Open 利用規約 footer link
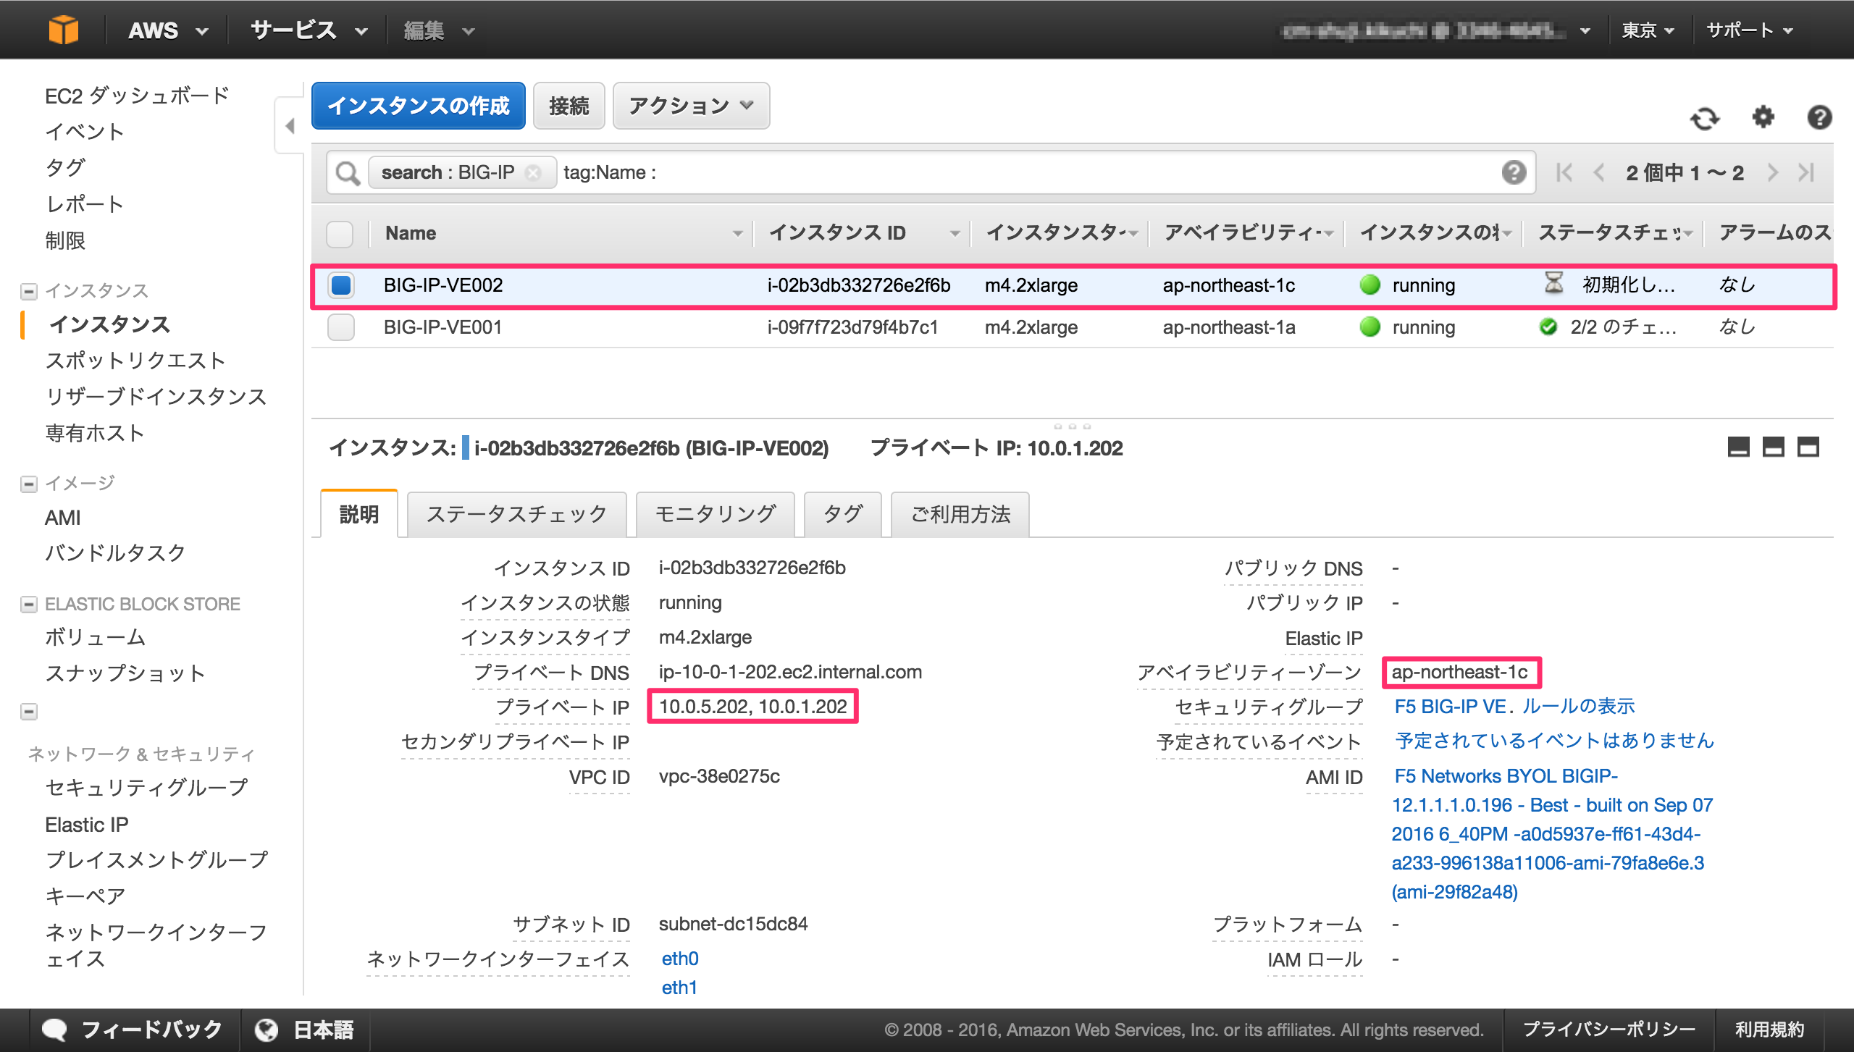This screenshot has width=1854, height=1052. 1769,1030
